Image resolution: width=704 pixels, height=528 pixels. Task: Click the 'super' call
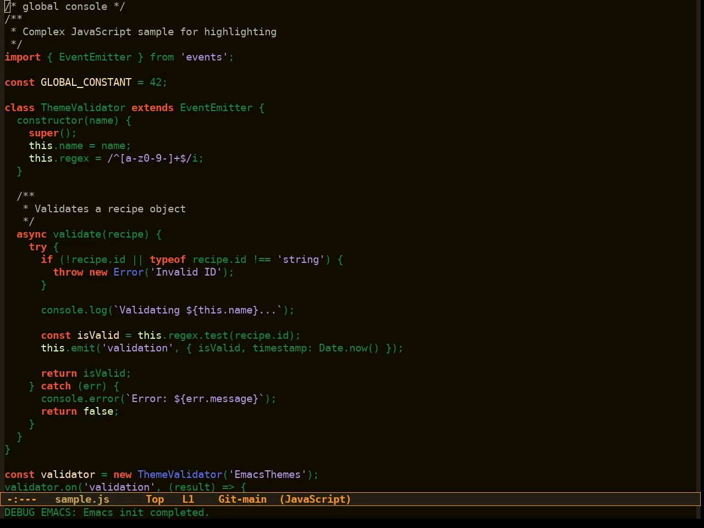[44, 133]
